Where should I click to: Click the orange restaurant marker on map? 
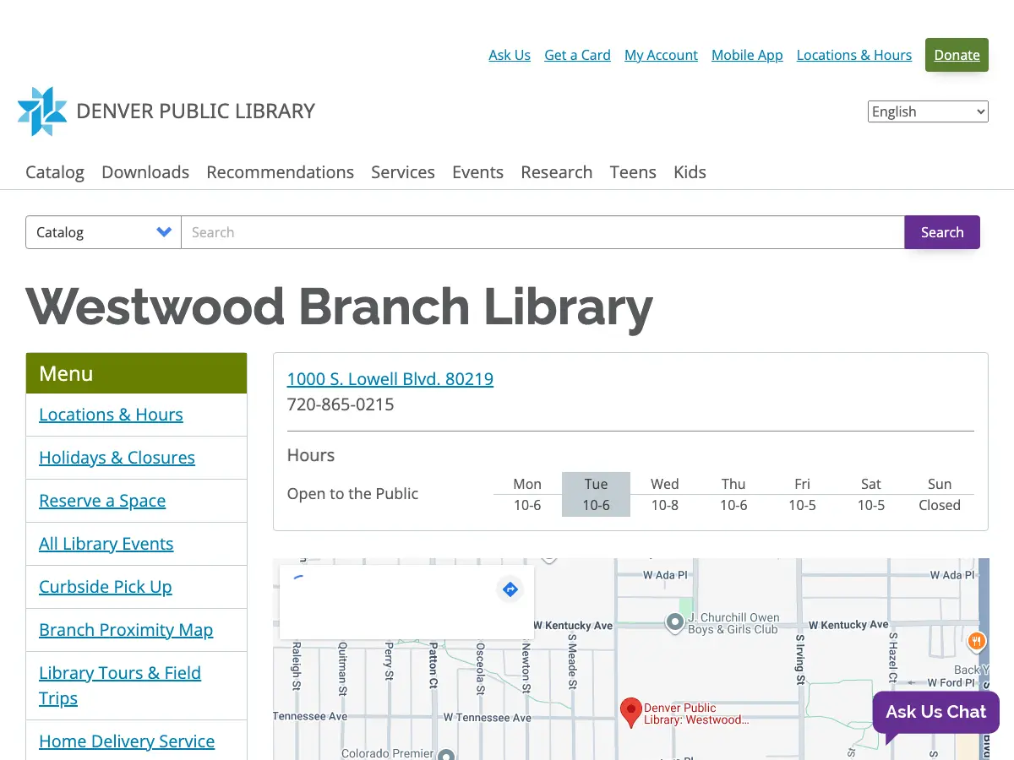[976, 641]
